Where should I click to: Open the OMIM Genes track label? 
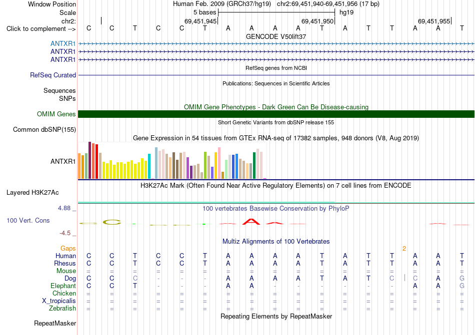56,114
